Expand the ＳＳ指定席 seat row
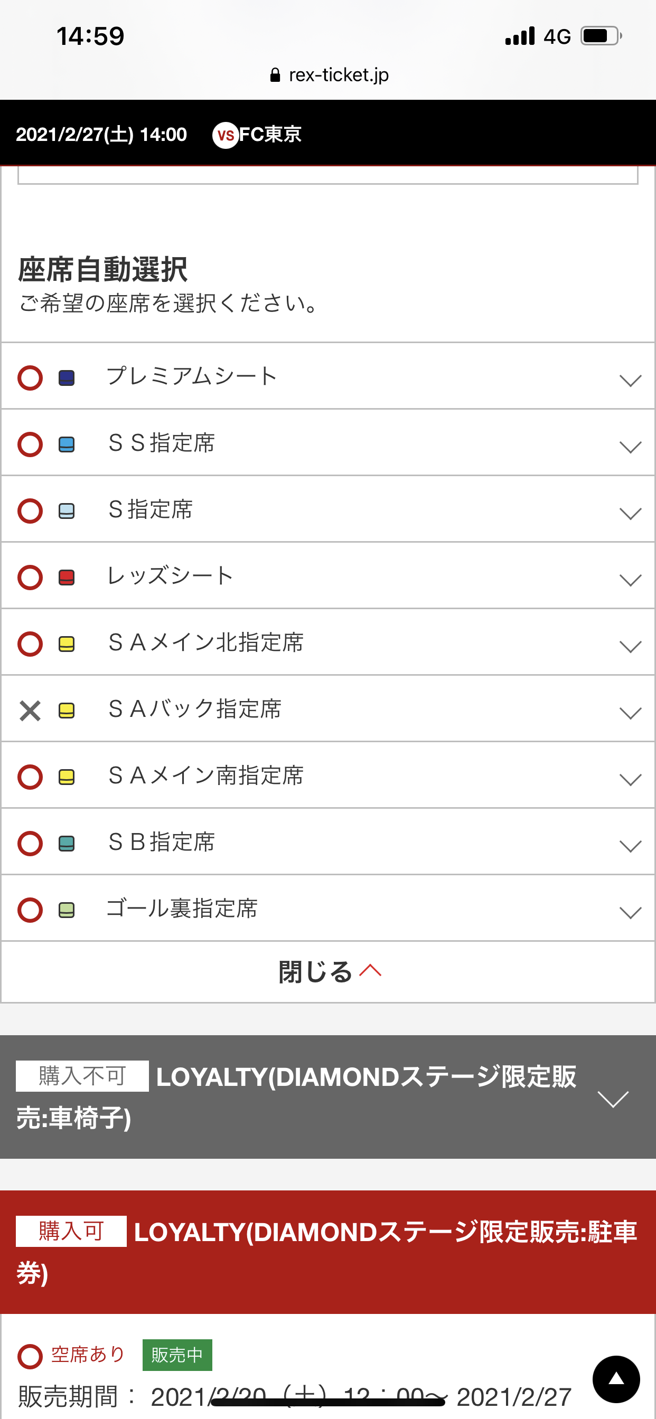The height and width of the screenshot is (1419, 656). 630,446
